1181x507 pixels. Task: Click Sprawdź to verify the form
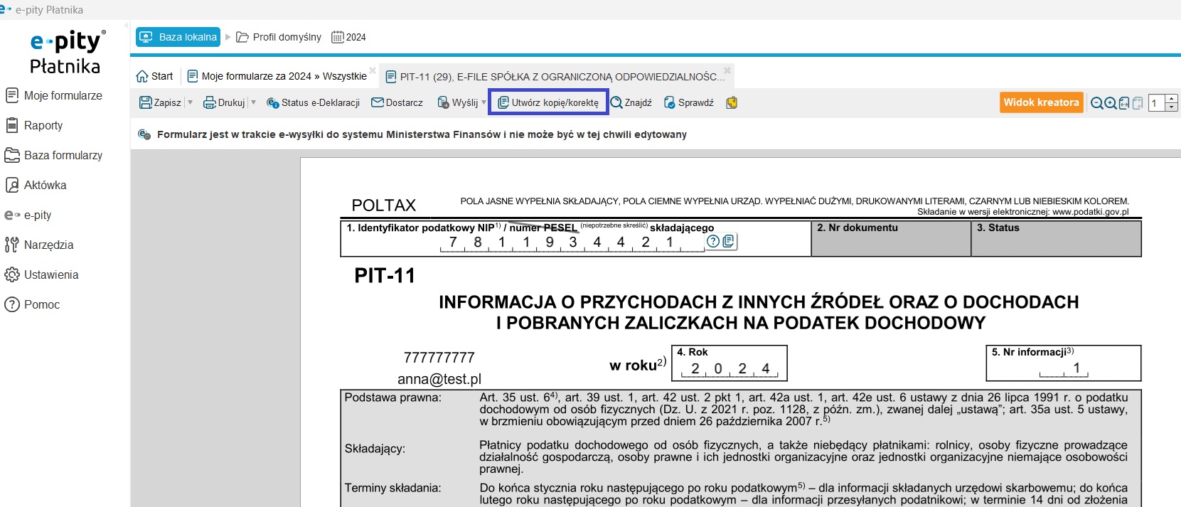click(688, 102)
